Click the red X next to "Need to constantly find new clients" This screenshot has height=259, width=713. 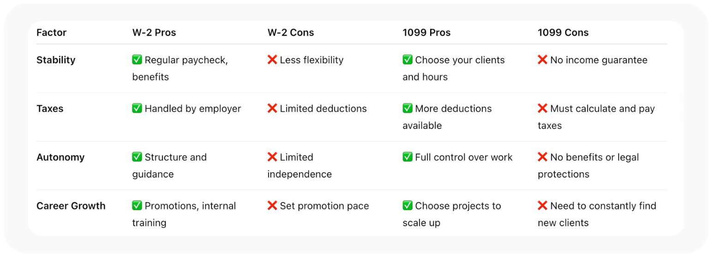[543, 205]
